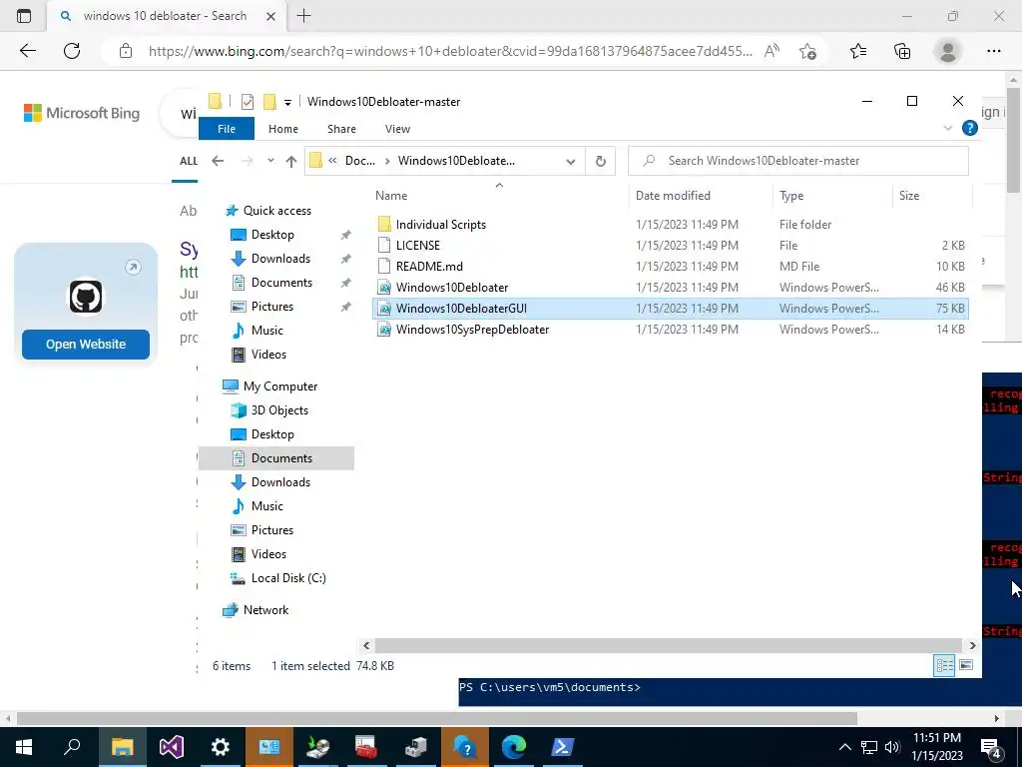Click New folder icon in title bar
This screenshot has width=1022, height=767.
click(x=269, y=102)
